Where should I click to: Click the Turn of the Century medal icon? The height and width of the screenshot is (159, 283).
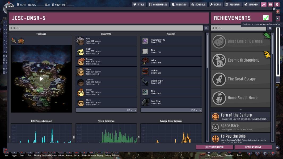(x=215, y=117)
